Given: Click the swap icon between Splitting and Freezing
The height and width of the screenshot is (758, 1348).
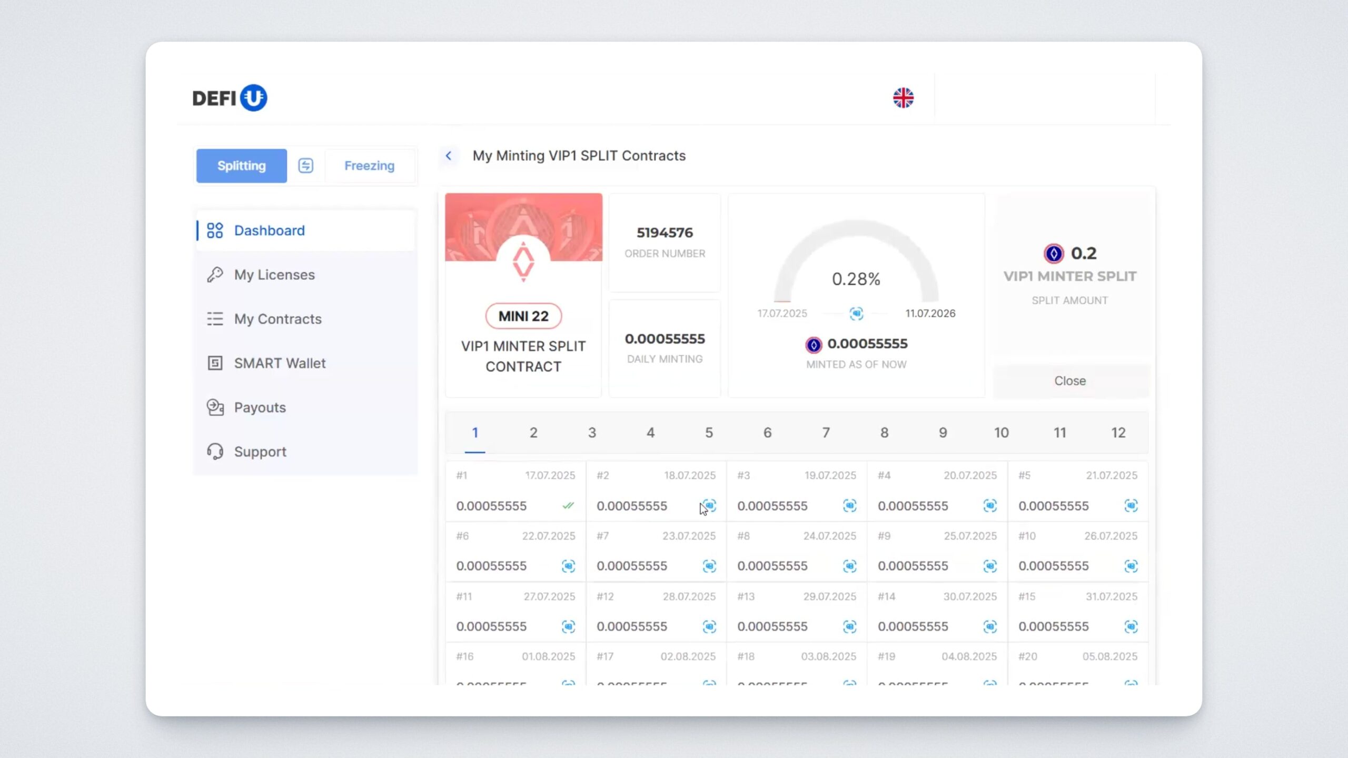Looking at the screenshot, I should coord(305,165).
